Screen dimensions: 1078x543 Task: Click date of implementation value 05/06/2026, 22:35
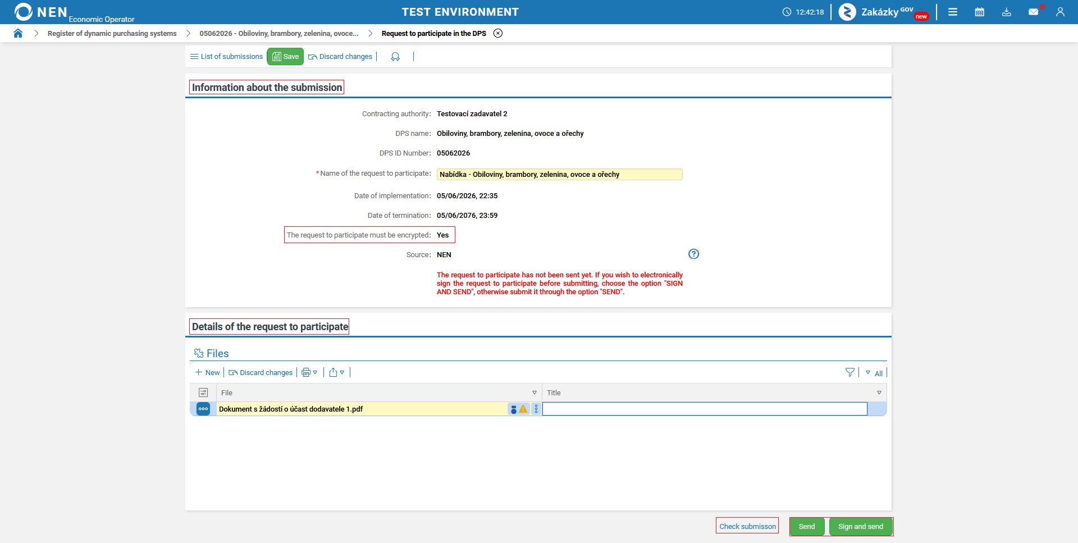click(467, 195)
